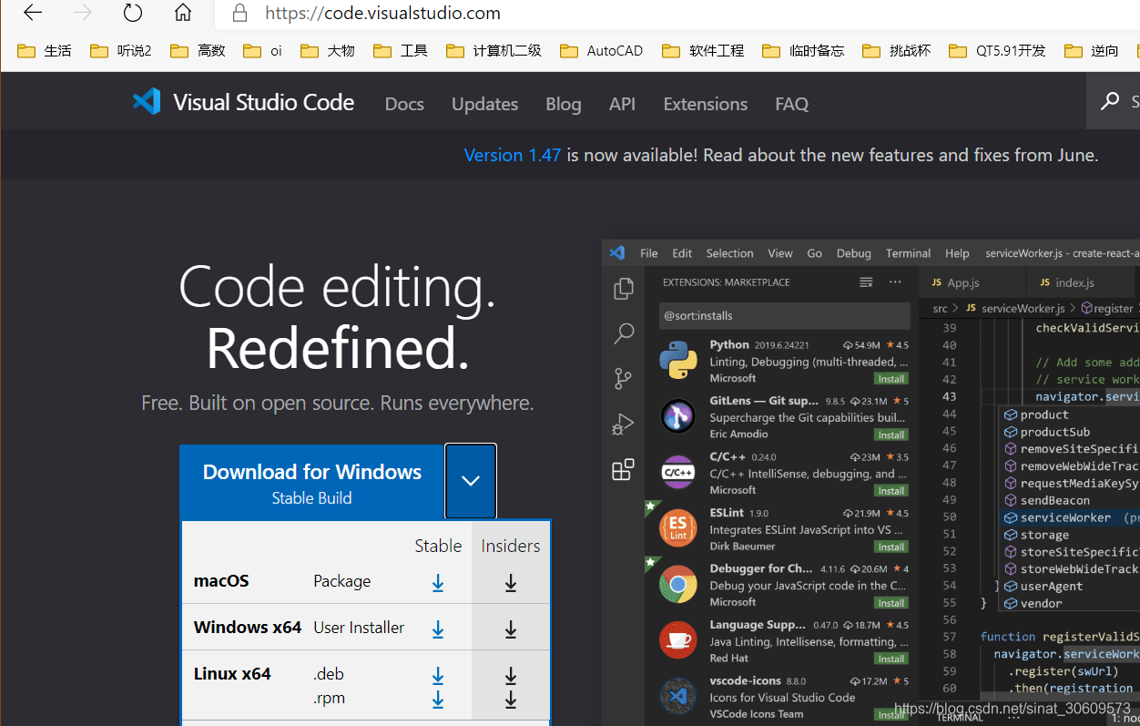Click the padlock icon in address bar
The width and height of the screenshot is (1140, 726).
(240, 13)
